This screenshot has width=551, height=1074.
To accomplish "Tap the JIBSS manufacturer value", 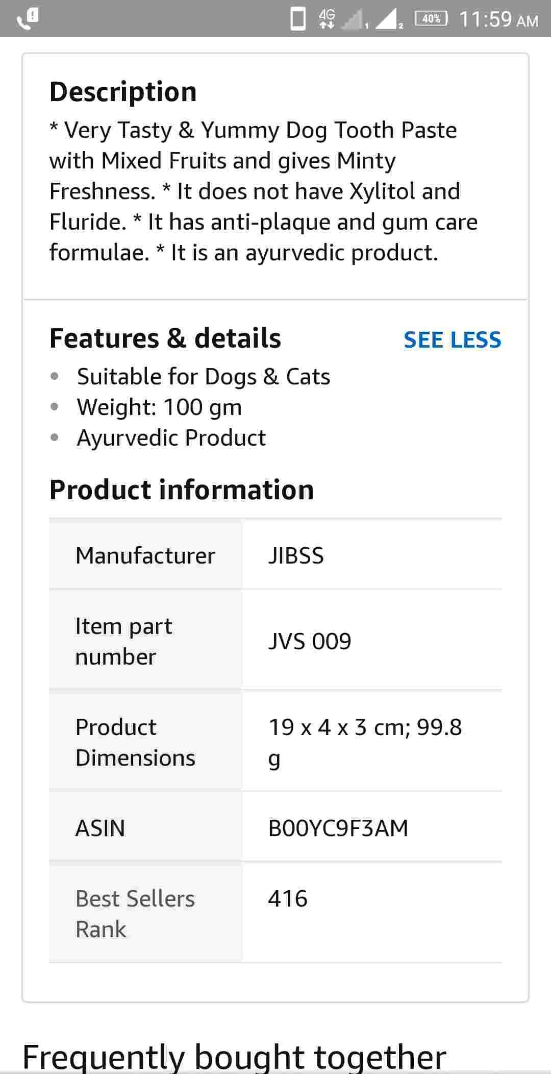I will [x=296, y=555].
